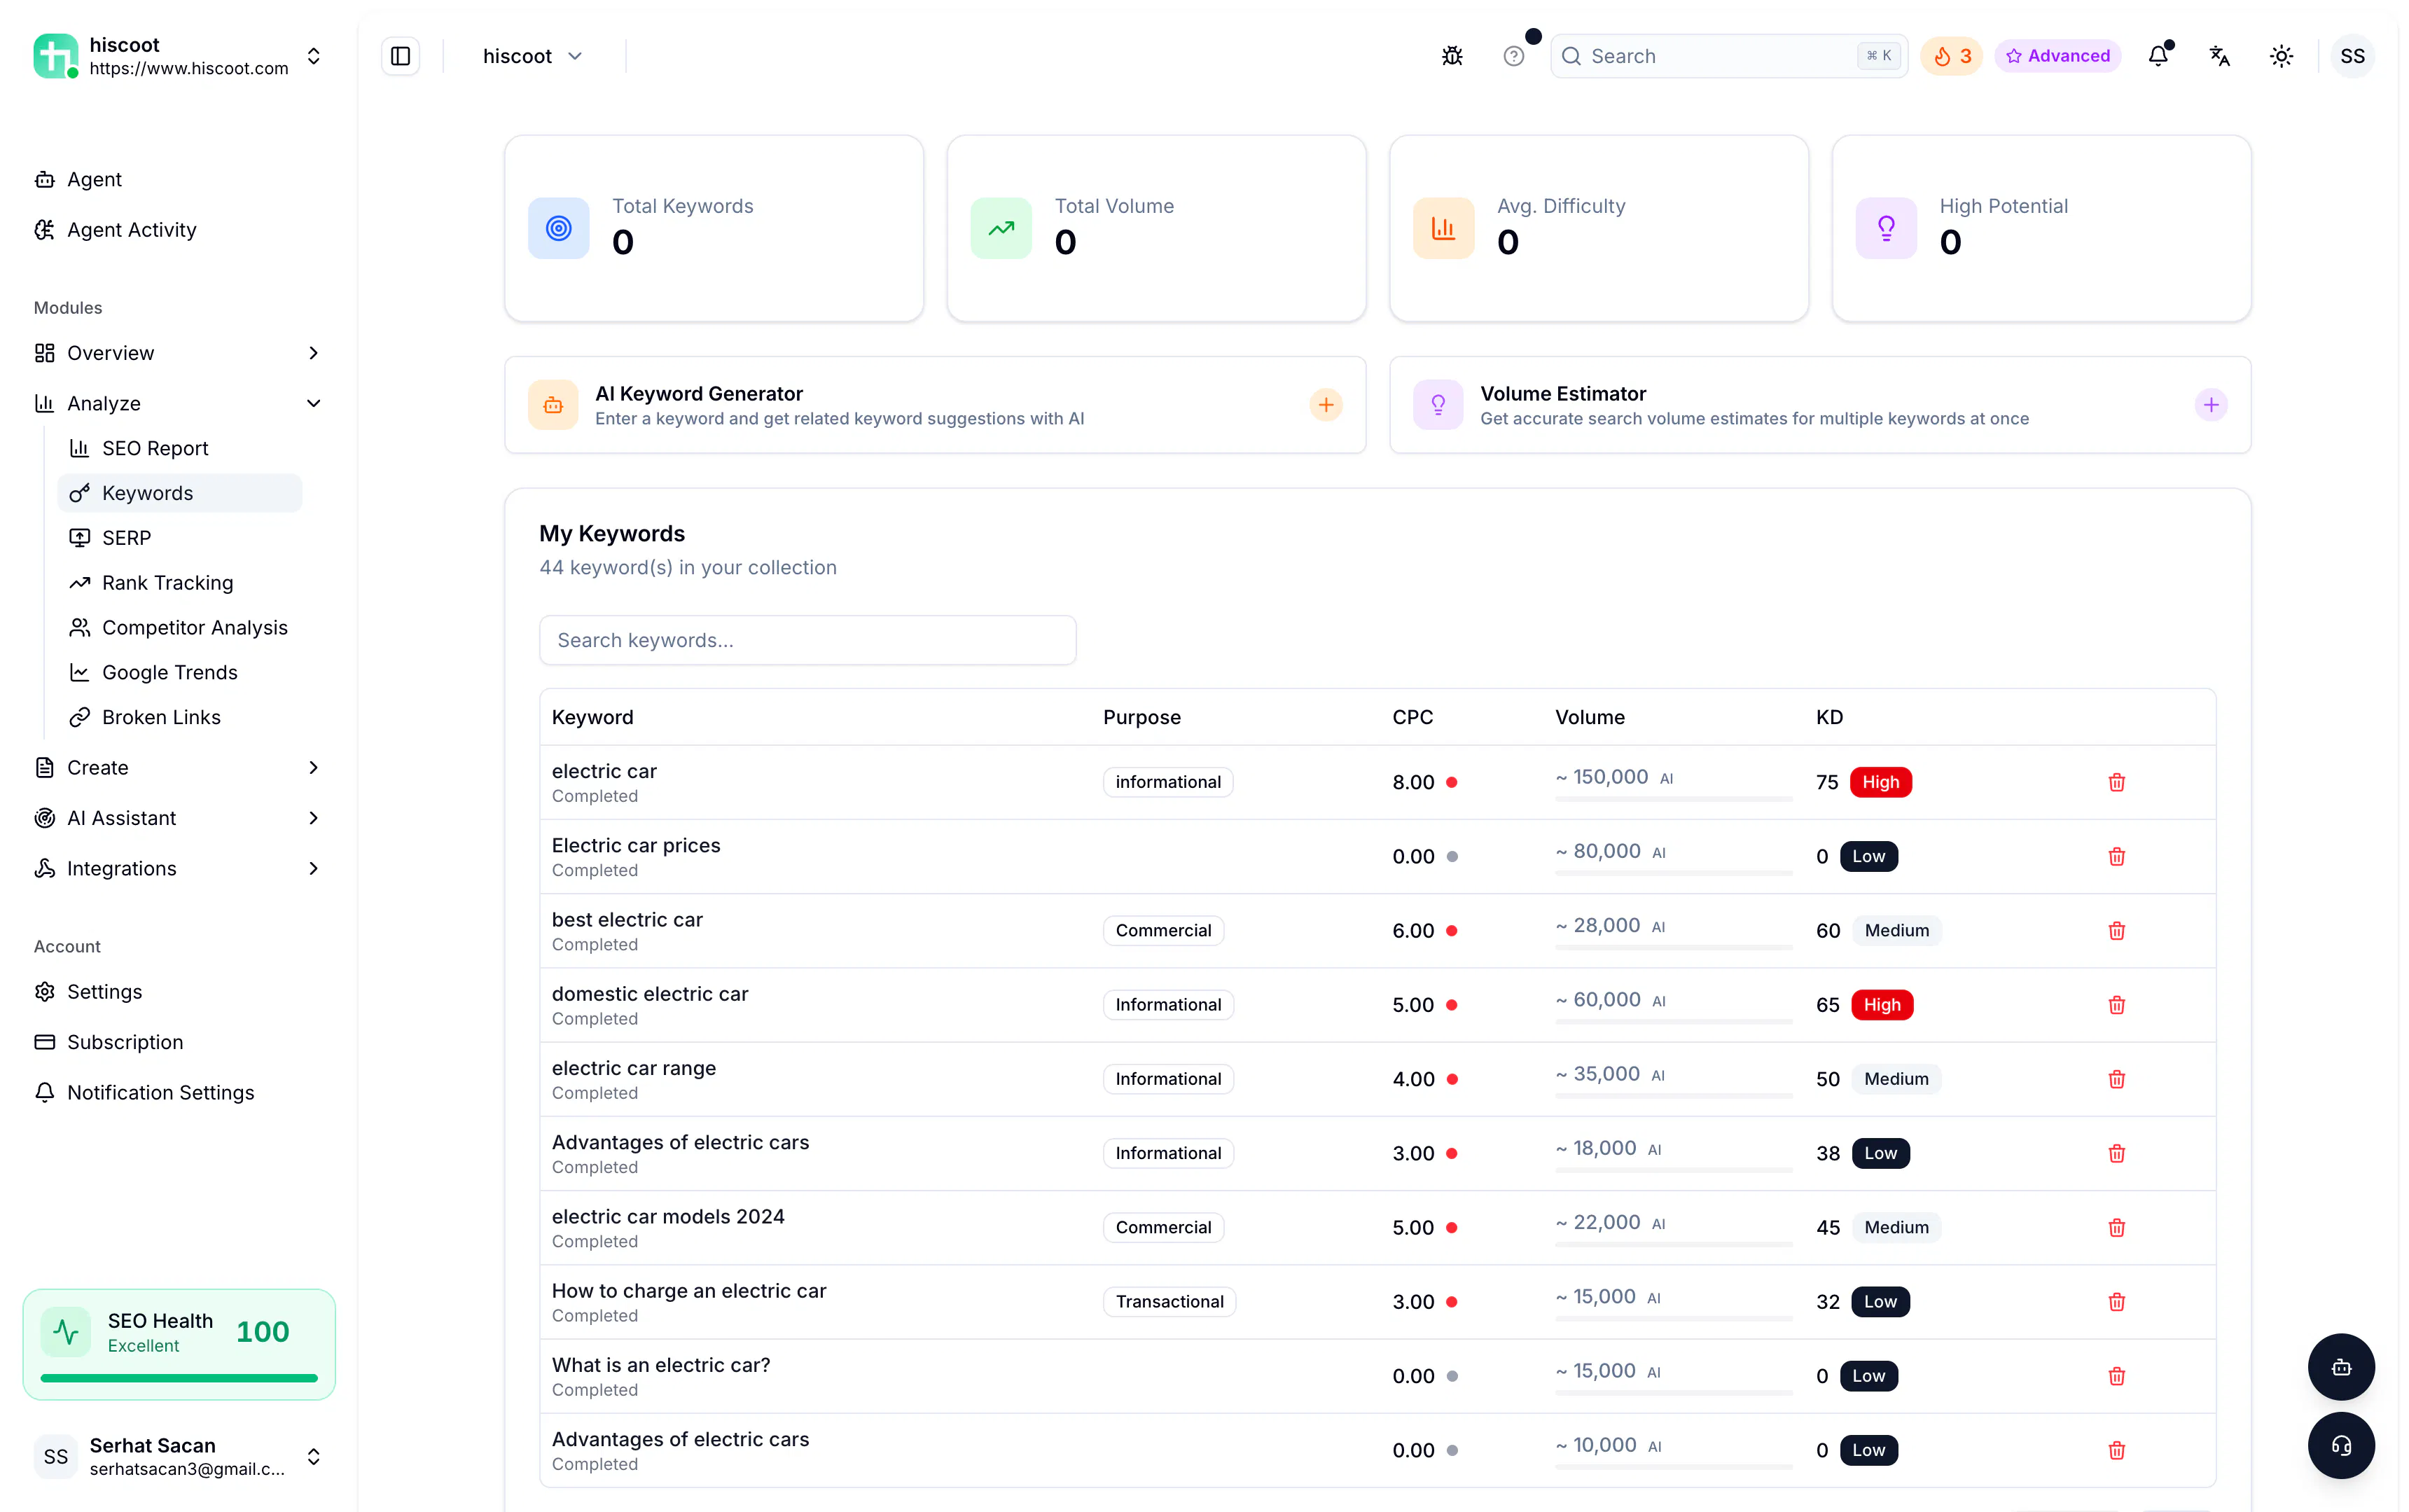
Task: Expand the Create module
Action: click(179, 768)
